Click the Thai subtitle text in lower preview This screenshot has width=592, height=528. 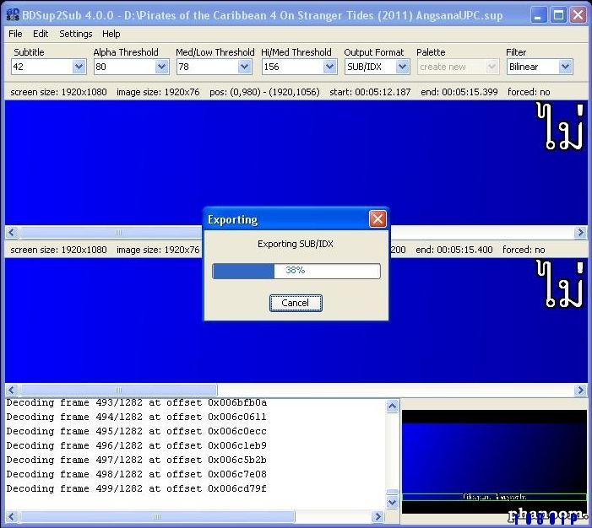click(x=560, y=284)
